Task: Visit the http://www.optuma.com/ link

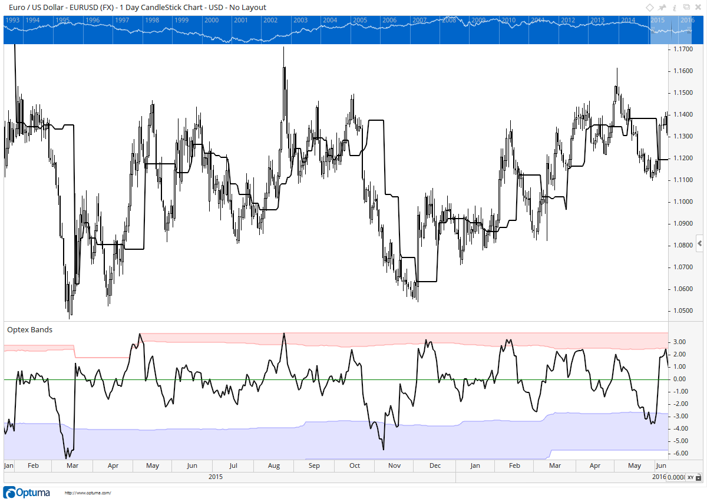Action: tap(88, 493)
